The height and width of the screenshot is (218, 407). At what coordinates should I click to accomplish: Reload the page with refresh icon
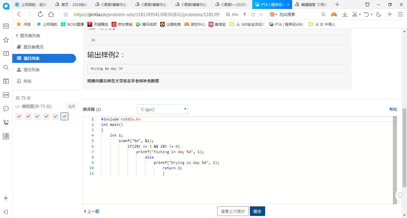40,14
